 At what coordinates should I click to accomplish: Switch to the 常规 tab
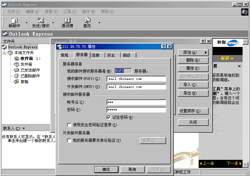coord(66,55)
